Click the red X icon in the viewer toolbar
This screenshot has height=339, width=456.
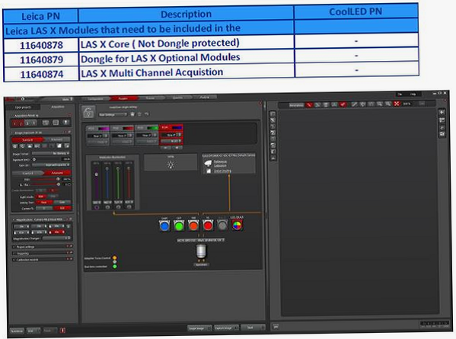[397, 104]
